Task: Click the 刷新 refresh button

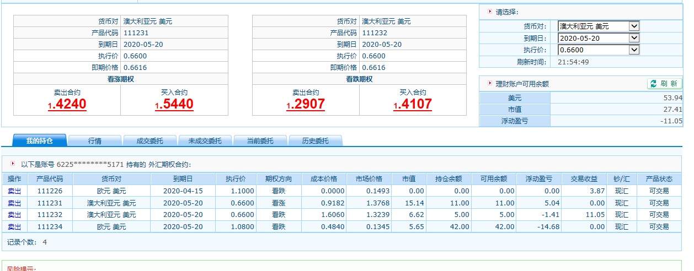Action: (664, 84)
